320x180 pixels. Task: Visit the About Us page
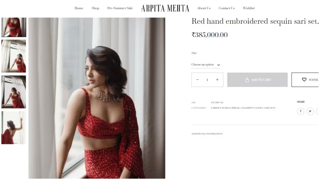(x=204, y=8)
